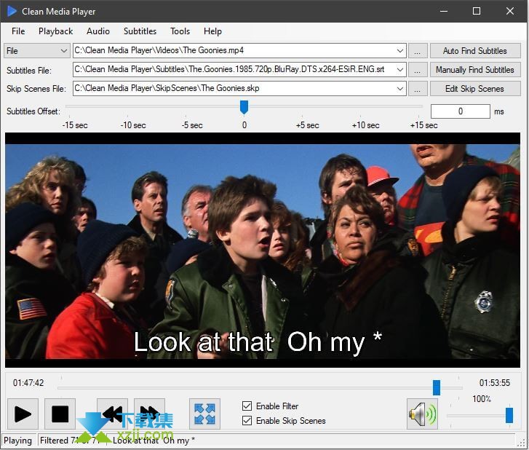Open the Help menu
The height and width of the screenshot is (450, 529).
point(212,31)
